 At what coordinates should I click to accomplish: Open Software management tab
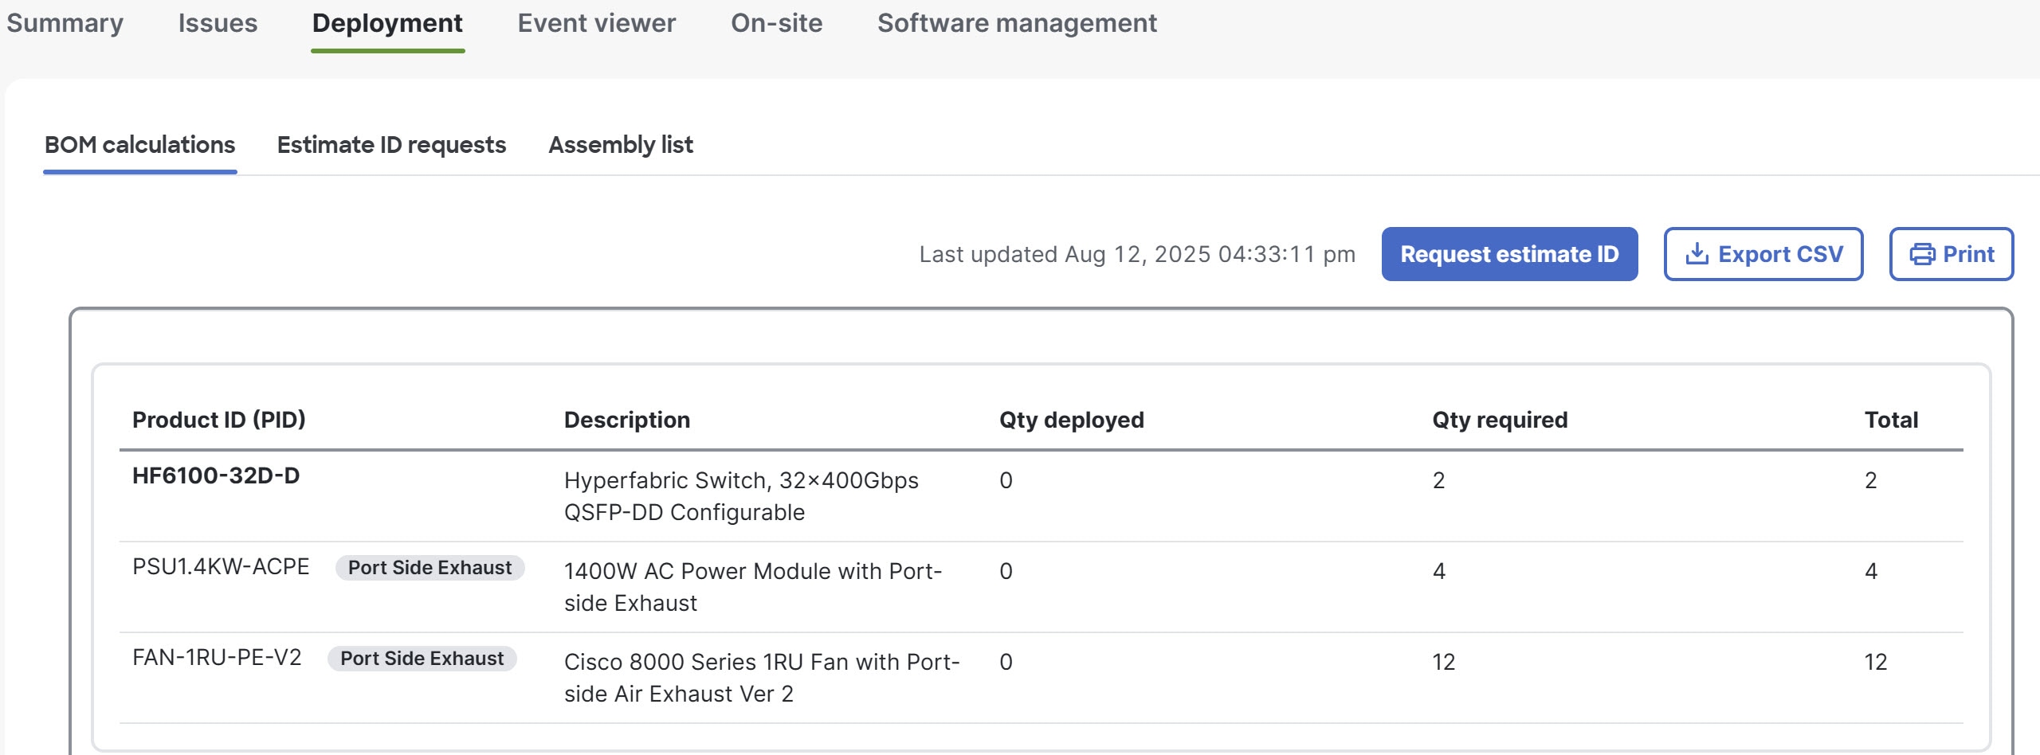1017,23
